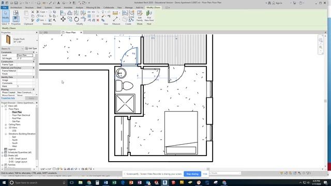Collapse Views (all) tree node

point(3,106)
